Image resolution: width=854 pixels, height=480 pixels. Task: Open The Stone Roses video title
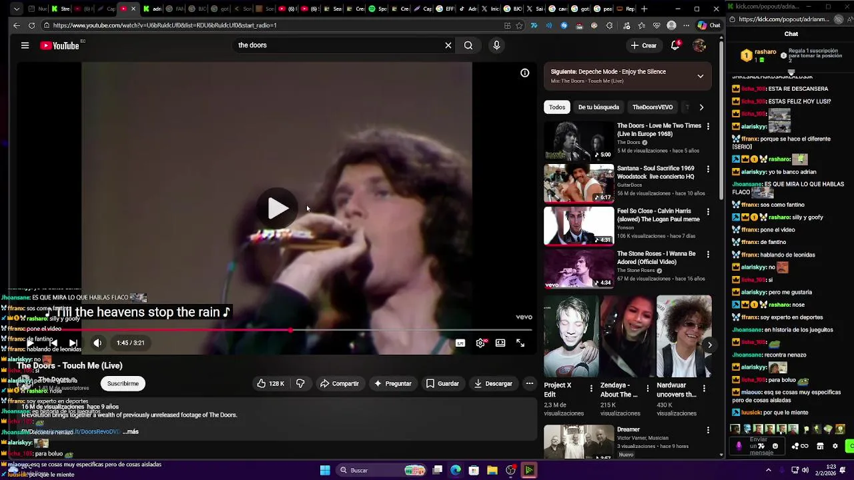656,257
